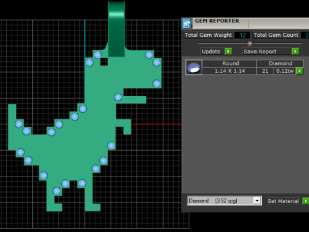Click the green arrow beside 0.12tw

point(299,71)
